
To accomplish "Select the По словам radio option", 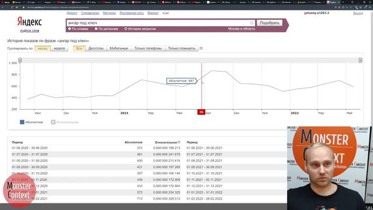I will tap(69, 29).
